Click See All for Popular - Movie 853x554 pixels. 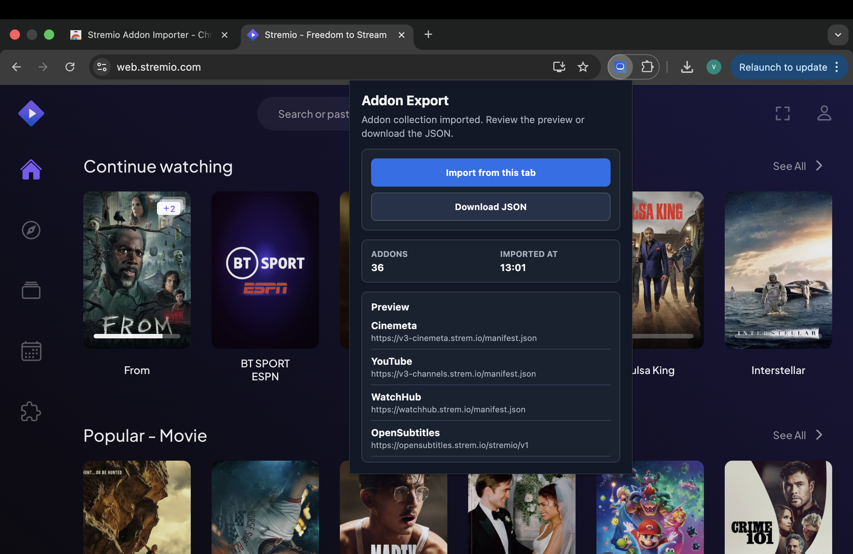point(789,435)
